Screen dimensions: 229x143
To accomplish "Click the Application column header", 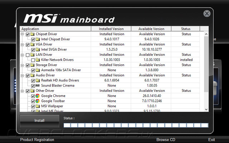I will tap(55, 29).
